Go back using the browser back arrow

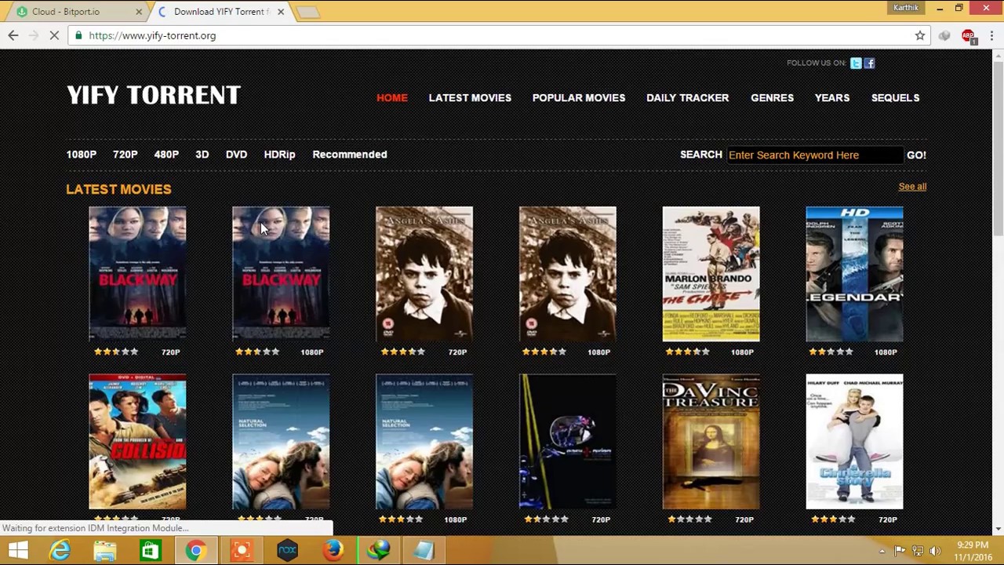[13, 35]
